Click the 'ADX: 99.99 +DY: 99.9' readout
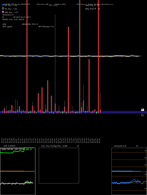Screen dimensions: 147x195 pyautogui.click(x=16, y=149)
